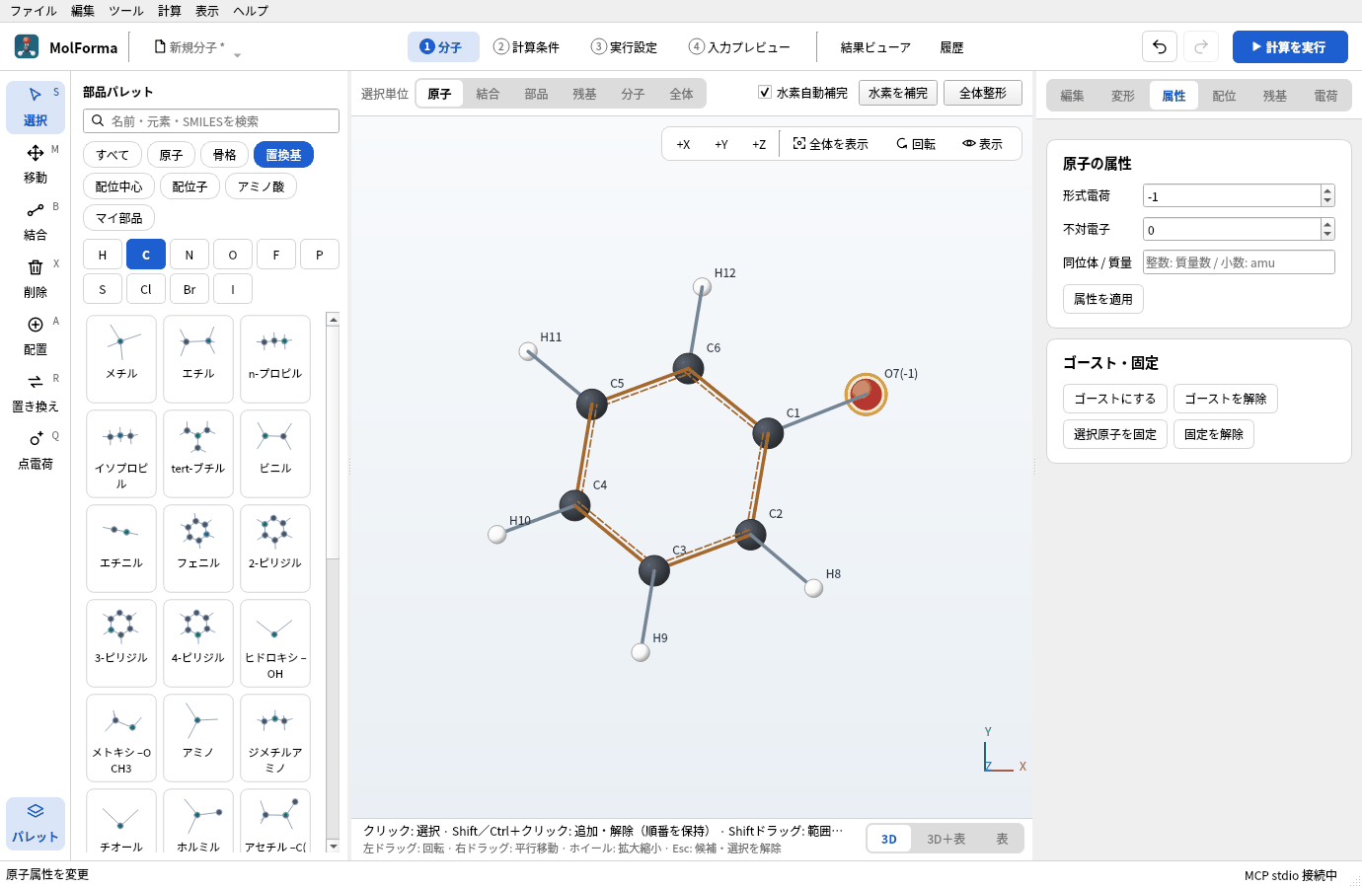Decrease the 形式電荷 value with down arrow
Viewport: 1362px width, 888px height.
tap(1327, 201)
